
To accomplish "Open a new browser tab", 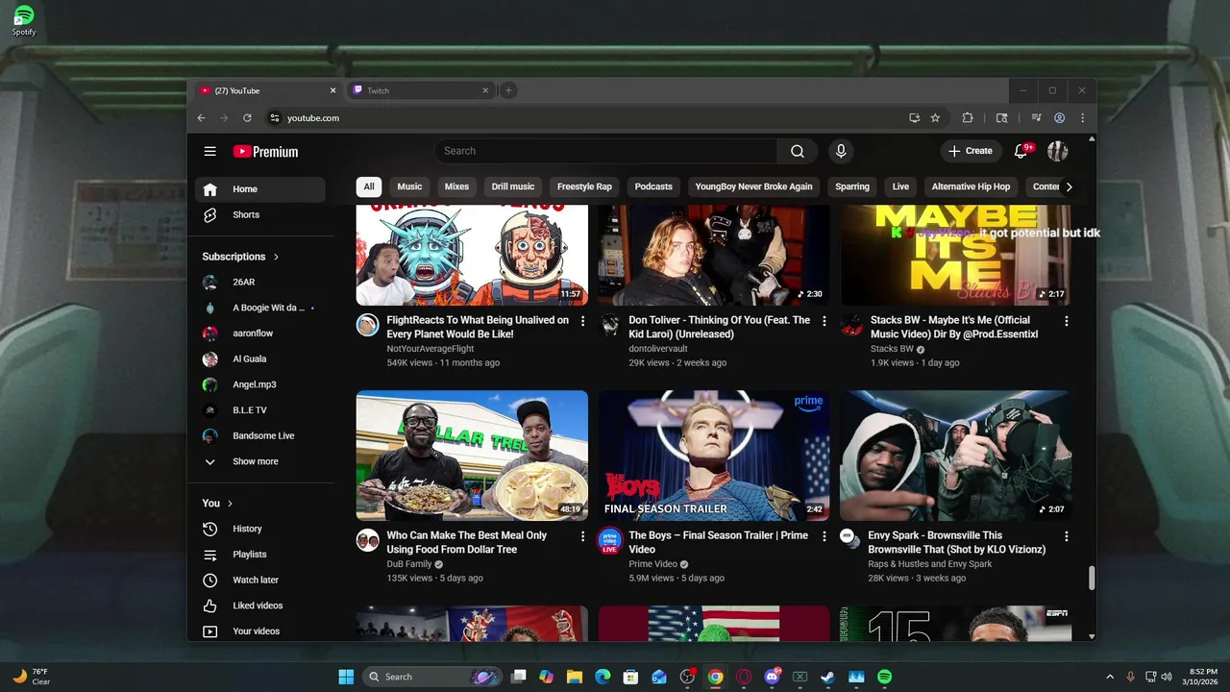I will pyautogui.click(x=508, y=90).
